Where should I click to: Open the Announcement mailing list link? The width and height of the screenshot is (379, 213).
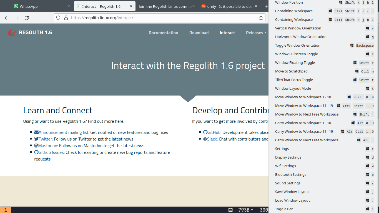point(64,132)
